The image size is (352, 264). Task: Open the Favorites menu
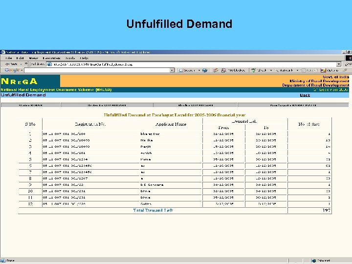click(x=51, y=58)
